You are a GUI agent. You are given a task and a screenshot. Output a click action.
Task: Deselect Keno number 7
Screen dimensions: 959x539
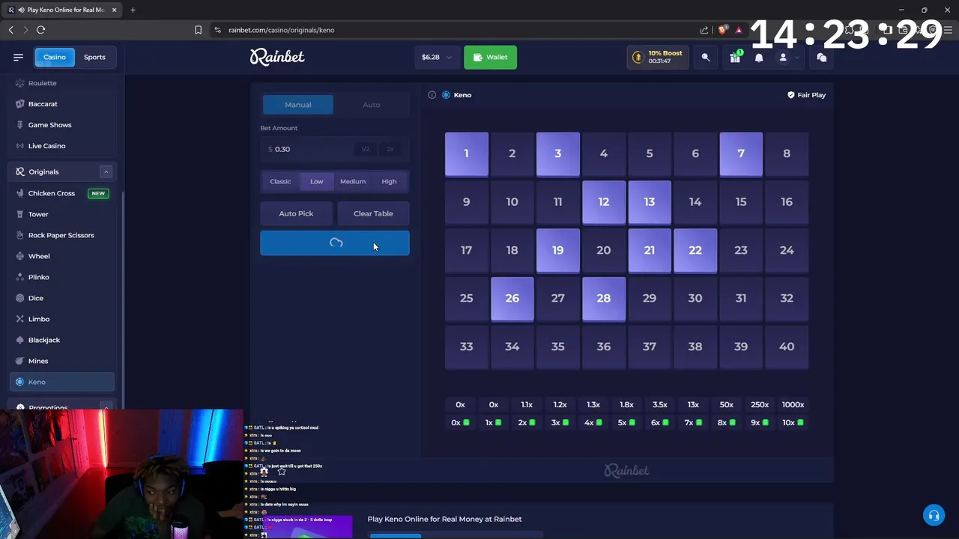pyautogui.click(x=741, y=153)
